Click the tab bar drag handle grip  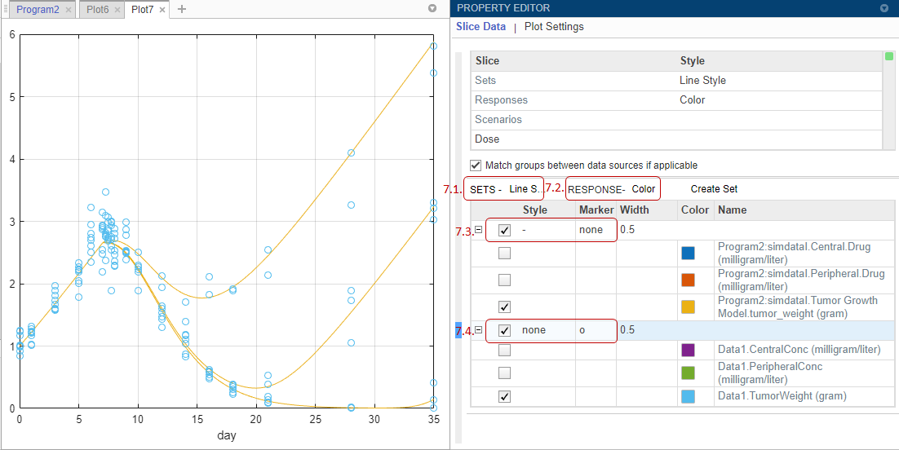coord(6,10)
